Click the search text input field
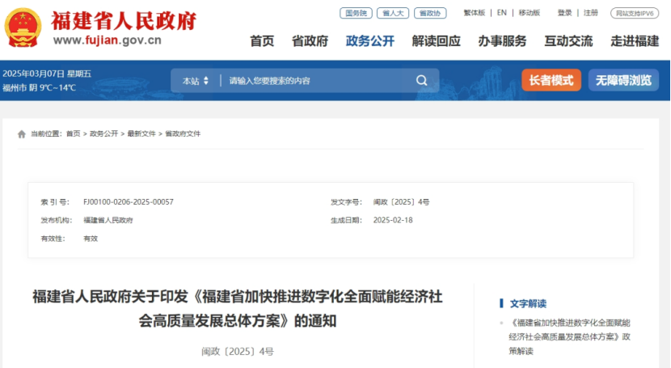This screenshot has width=671, height=368. point(315,81)
